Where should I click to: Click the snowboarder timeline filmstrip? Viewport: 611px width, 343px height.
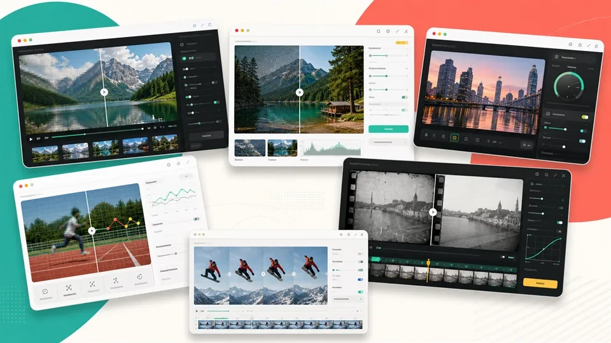click(x=280, y=325)
